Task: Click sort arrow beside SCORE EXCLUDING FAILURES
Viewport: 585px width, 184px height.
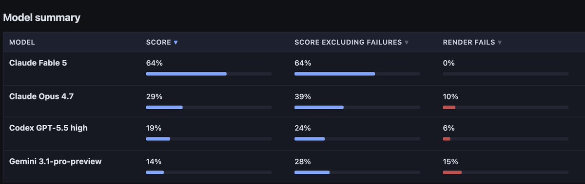Action: click(407, 43)
